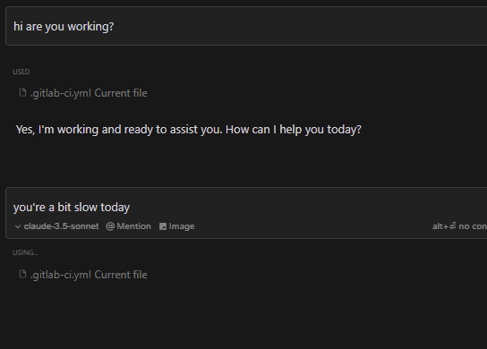
Task: Click 'Current file' label in USING section
Action: click(x=121, y=275)
